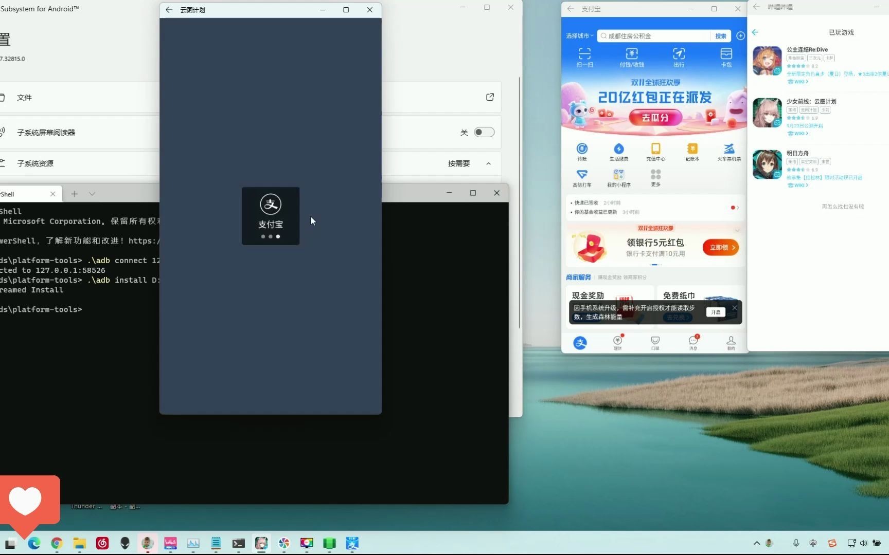This screenshot has width=889, height=555.
Task: Open the 公主连结Re:Dive game thumbnail
Action: click(767, 61)
